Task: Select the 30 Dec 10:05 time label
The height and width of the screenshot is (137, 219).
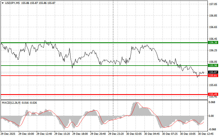Action: [188, 134]
